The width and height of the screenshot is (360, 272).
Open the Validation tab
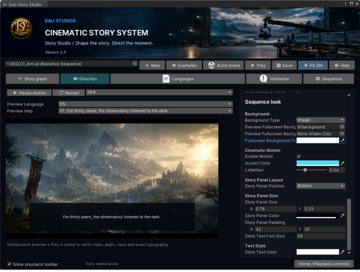(x=274, y=79)
